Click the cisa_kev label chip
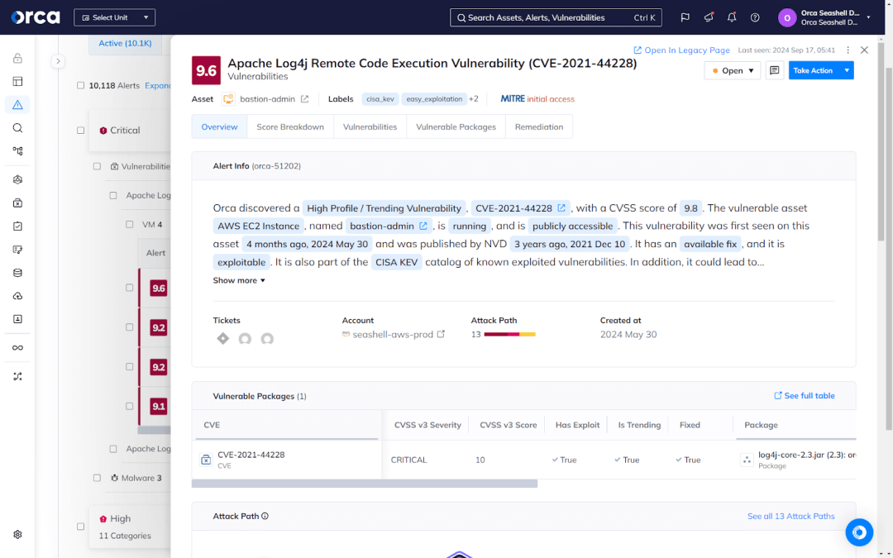Viewport: 893px width, 558px height. click(x=380, y=99)
